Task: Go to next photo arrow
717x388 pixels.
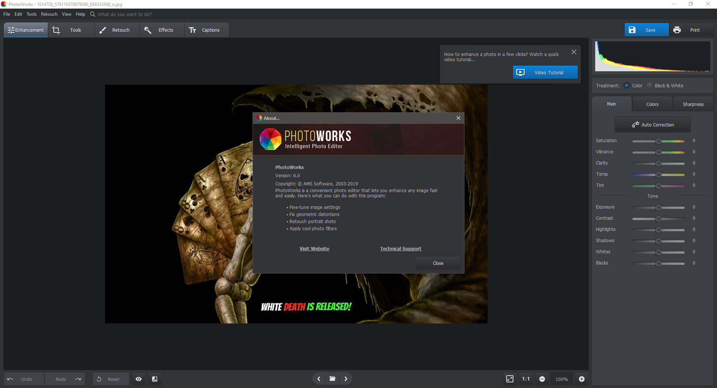Action: pyautogui.click(x=346, y=379)
